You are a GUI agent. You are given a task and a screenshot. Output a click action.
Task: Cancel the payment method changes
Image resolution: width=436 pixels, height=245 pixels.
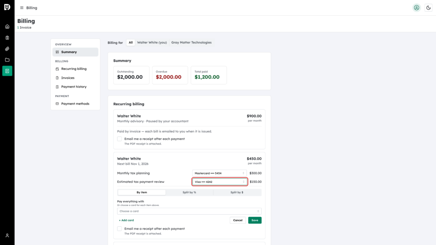[238, 220]
